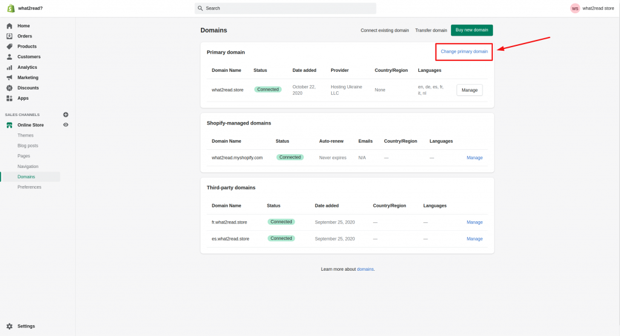620x336 pixels.
Task: Click the es.what2read.store domain name
Action: click(230, 239)
